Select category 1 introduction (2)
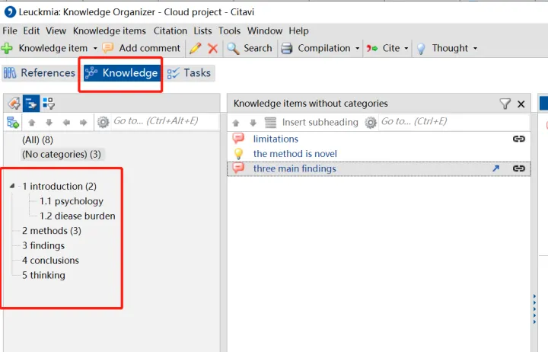This screenshot has height=352, width=548. click(59, 186)
